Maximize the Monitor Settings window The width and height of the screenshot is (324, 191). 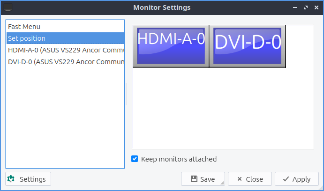[x=306, y=7]
